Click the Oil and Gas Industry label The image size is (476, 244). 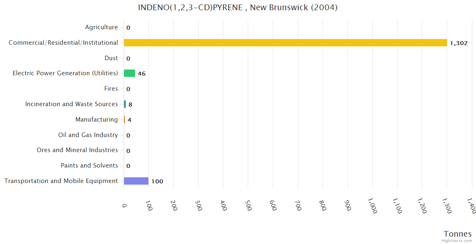[x=88, y=135]
